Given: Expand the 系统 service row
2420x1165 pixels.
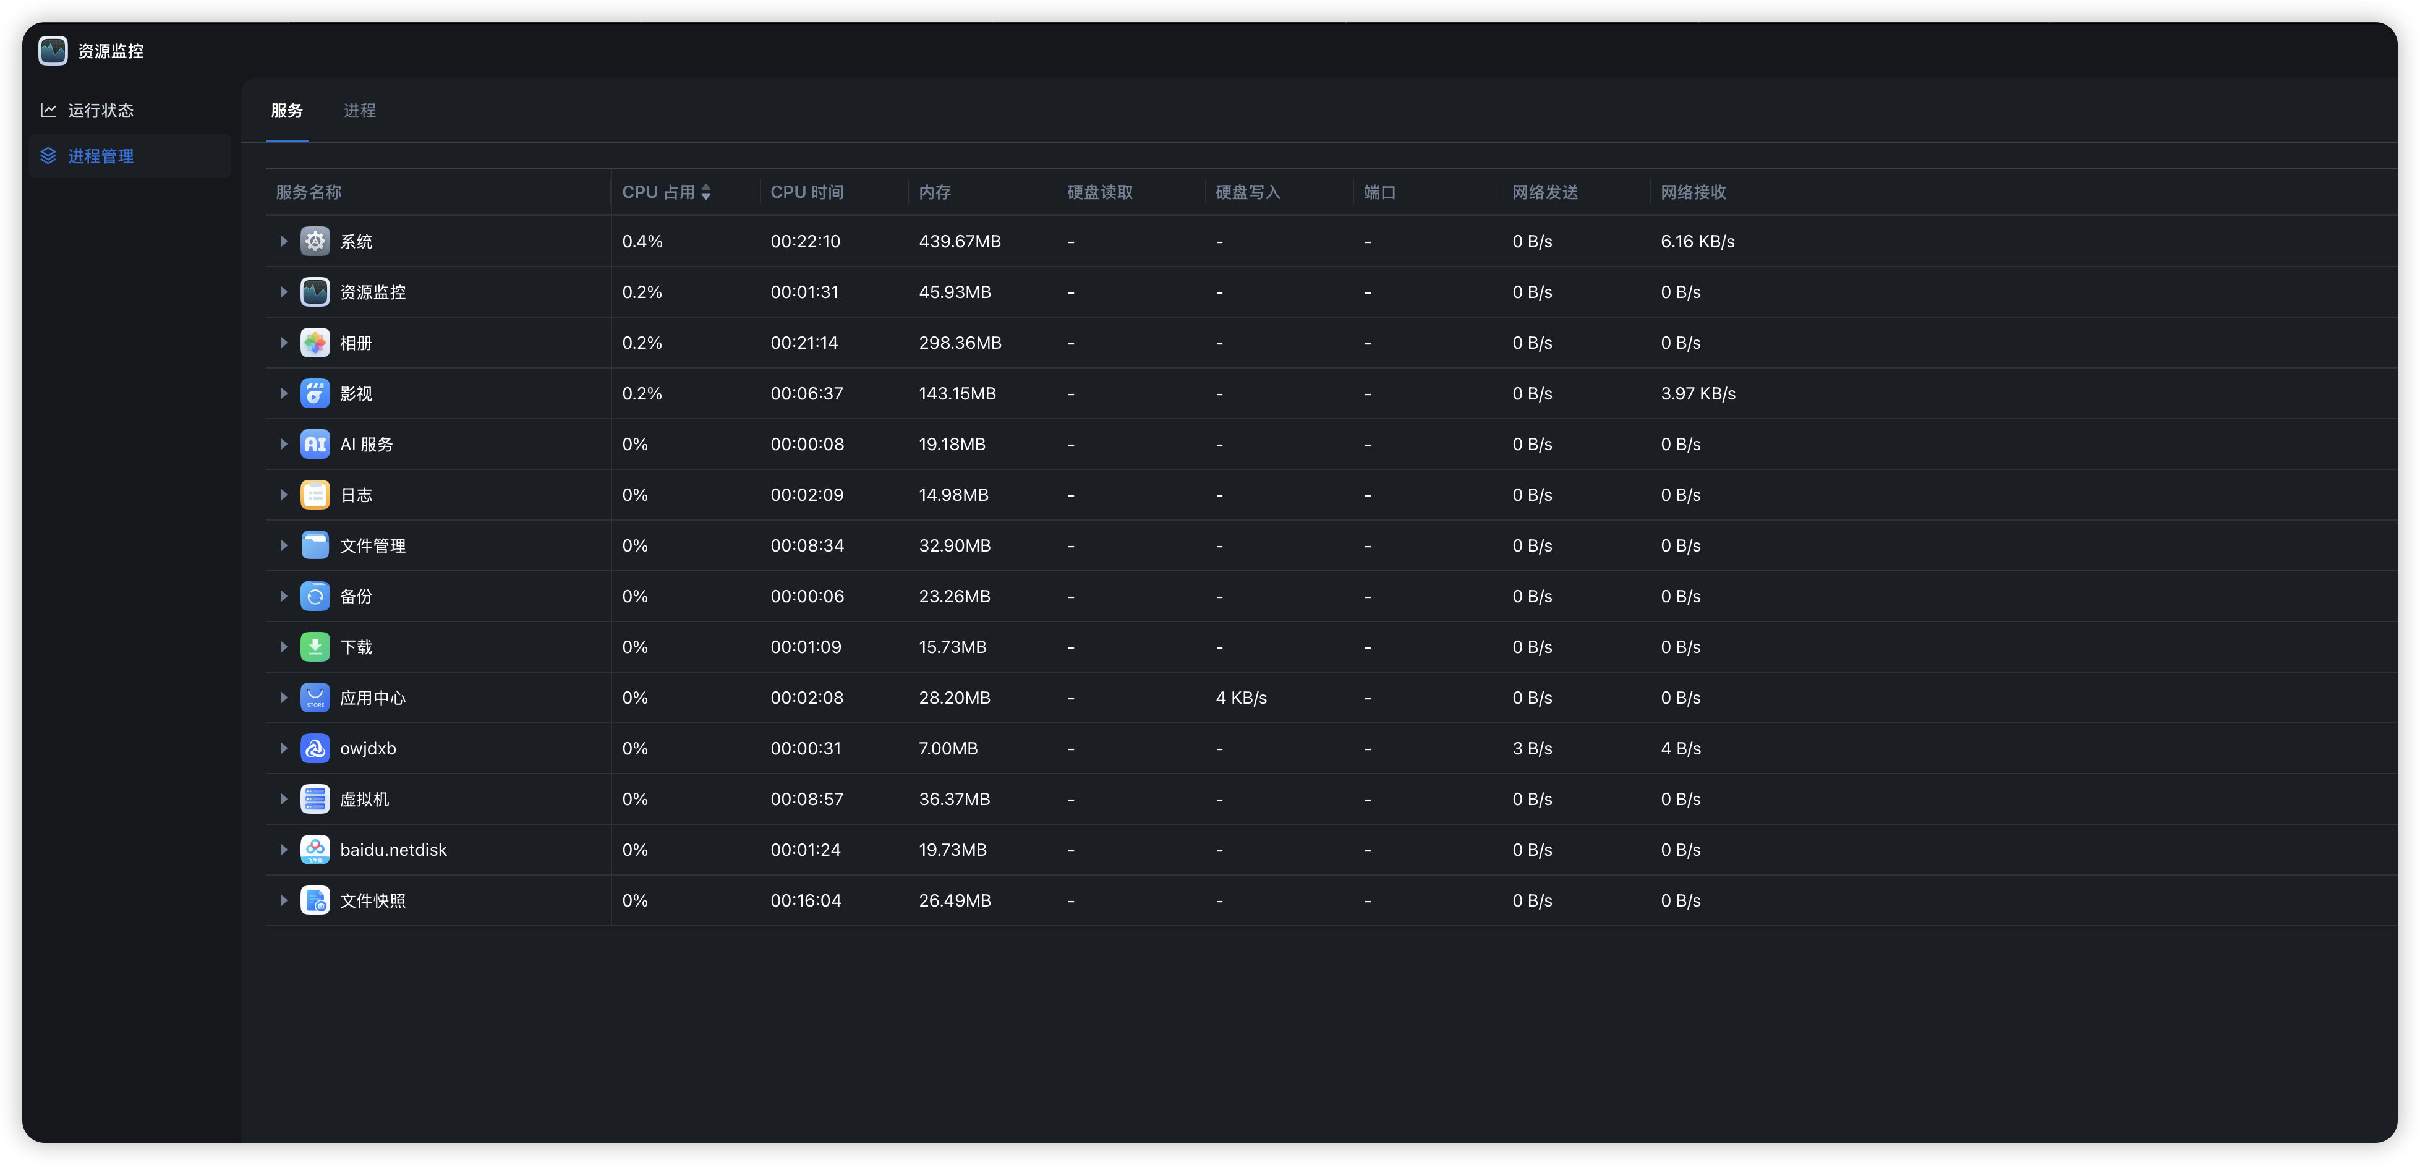Looking at the screenshot, I should (283, 241).
